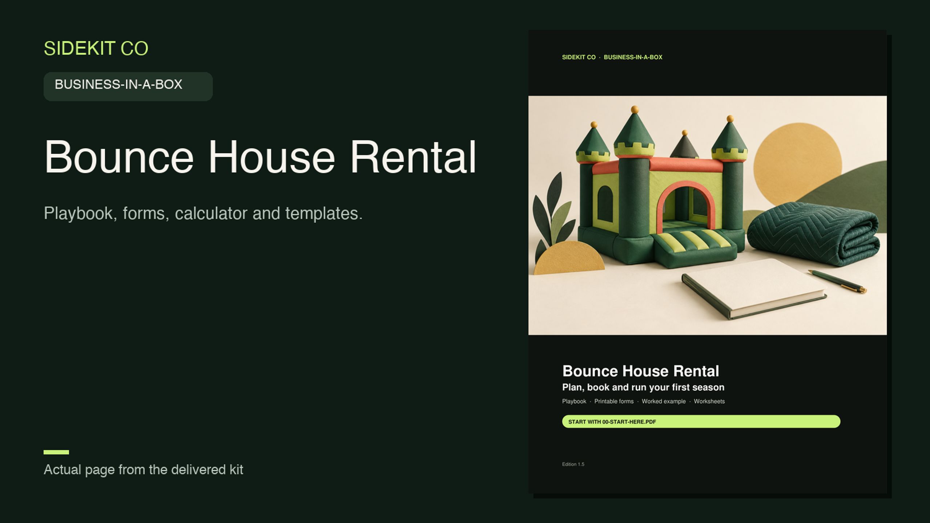Click the 'Printable forms' label
Image resolution: width=930 pixels, height=523 pixels.
pos(614,401)
